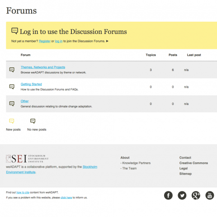
Task: Click the Themes, Networks and Projects forum icon
Action: (x=12, y=70)
